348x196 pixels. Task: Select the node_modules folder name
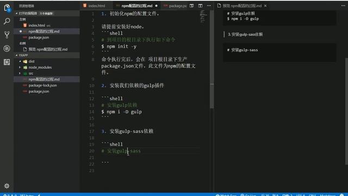(40, 68)
